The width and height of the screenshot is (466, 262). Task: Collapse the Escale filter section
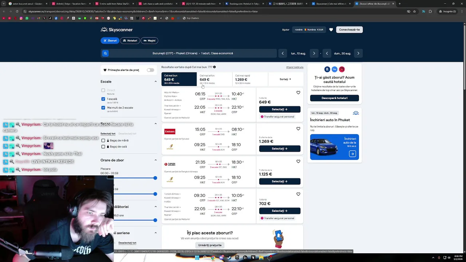click(x=155, y=82)
